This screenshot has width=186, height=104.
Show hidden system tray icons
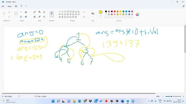point(149,101)
